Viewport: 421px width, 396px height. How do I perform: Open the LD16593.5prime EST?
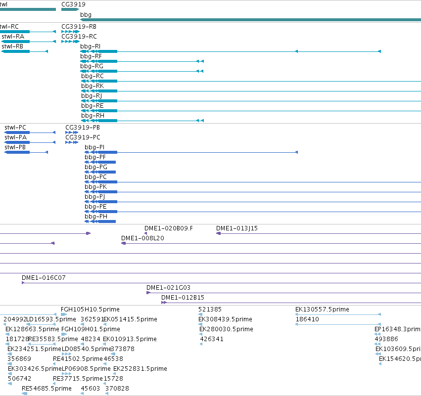click(41, 324)
